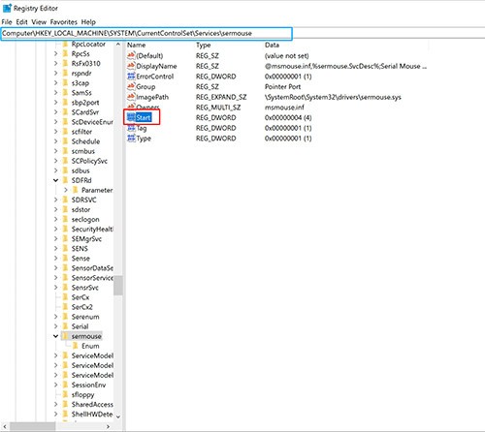This screenshot has height=432, width=485.
Task: Open the Edit menu
Action: pyautogui.click(x=21, y=22)
